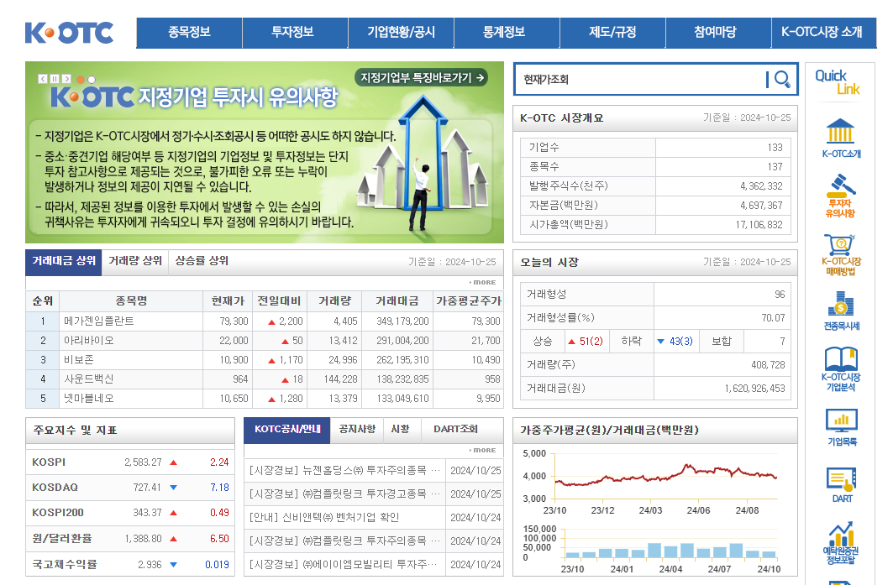Switch to the 시황 tab

pyautogui.click(x=401, y=430)
